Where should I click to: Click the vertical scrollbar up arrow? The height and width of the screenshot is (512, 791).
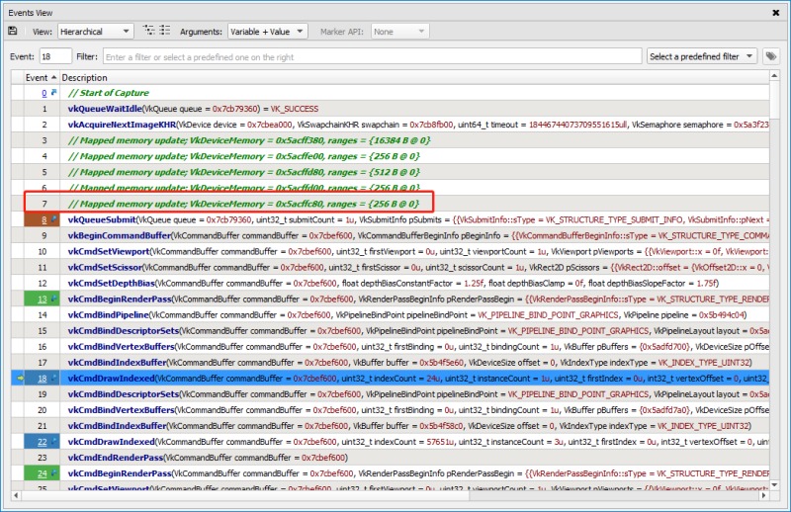point(774,76)
